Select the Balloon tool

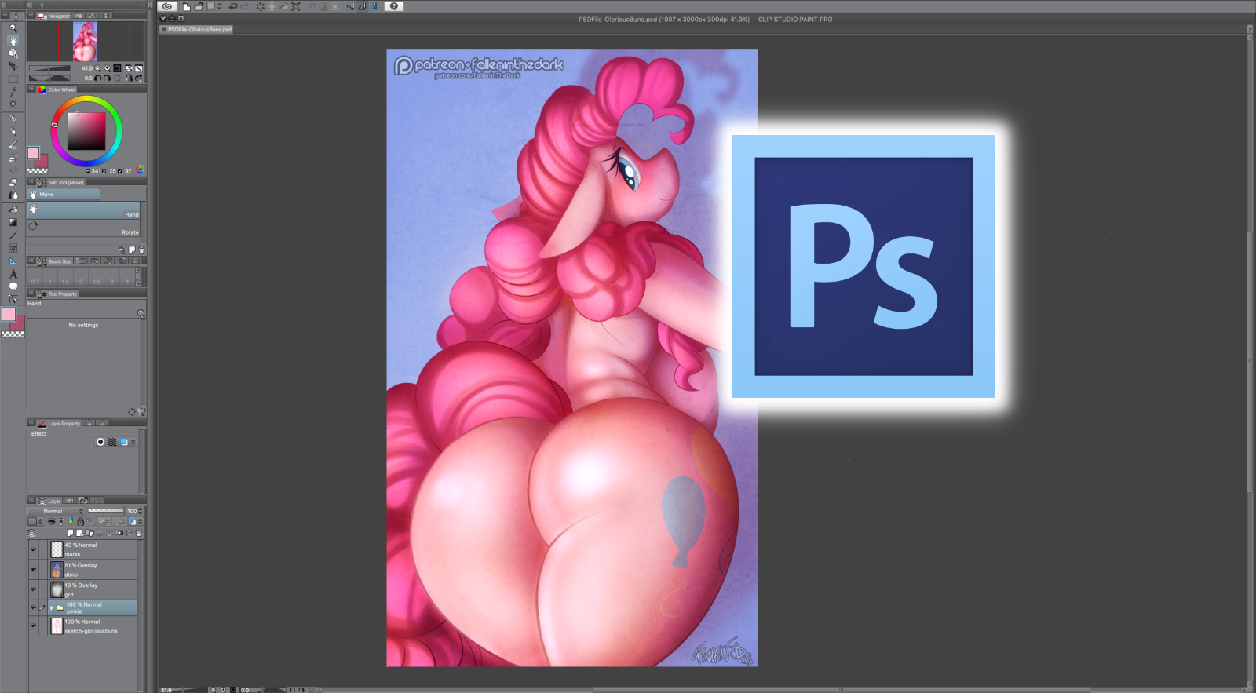pyautogui.click(x=13, y=286)
